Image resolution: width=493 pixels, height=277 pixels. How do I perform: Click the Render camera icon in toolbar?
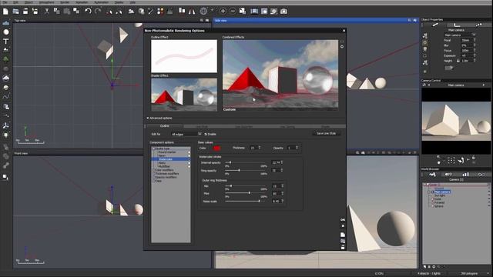[283, 12]
